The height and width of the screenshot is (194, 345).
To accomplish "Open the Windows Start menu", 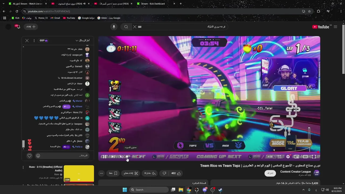I will 125,190.
